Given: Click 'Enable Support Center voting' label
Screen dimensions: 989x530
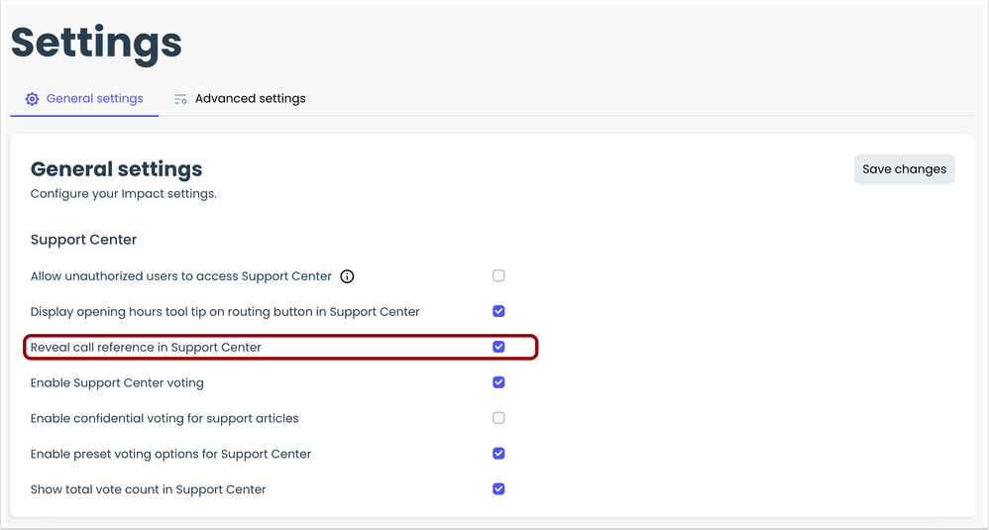Looking at the screenshot, I should (x=117, y=382).
